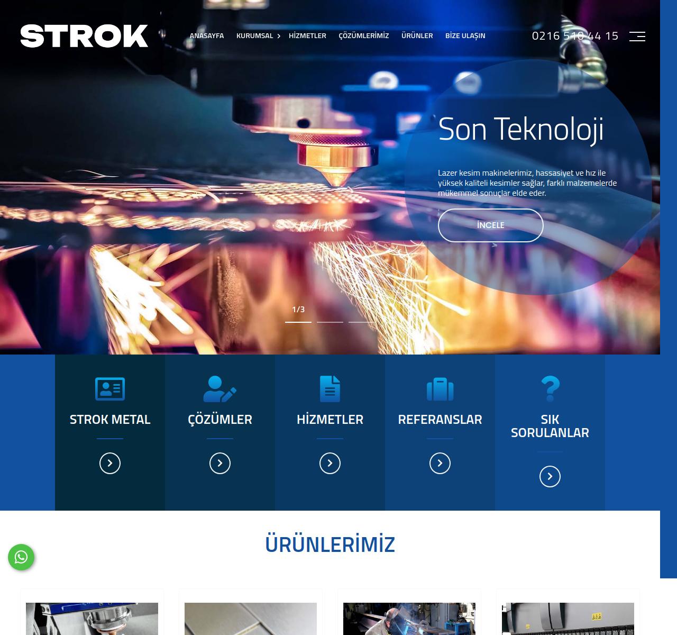The height and width of the screenshot is (635, 677).
Task: Open the KURUMSAL menu item
Action: (254, 35)
